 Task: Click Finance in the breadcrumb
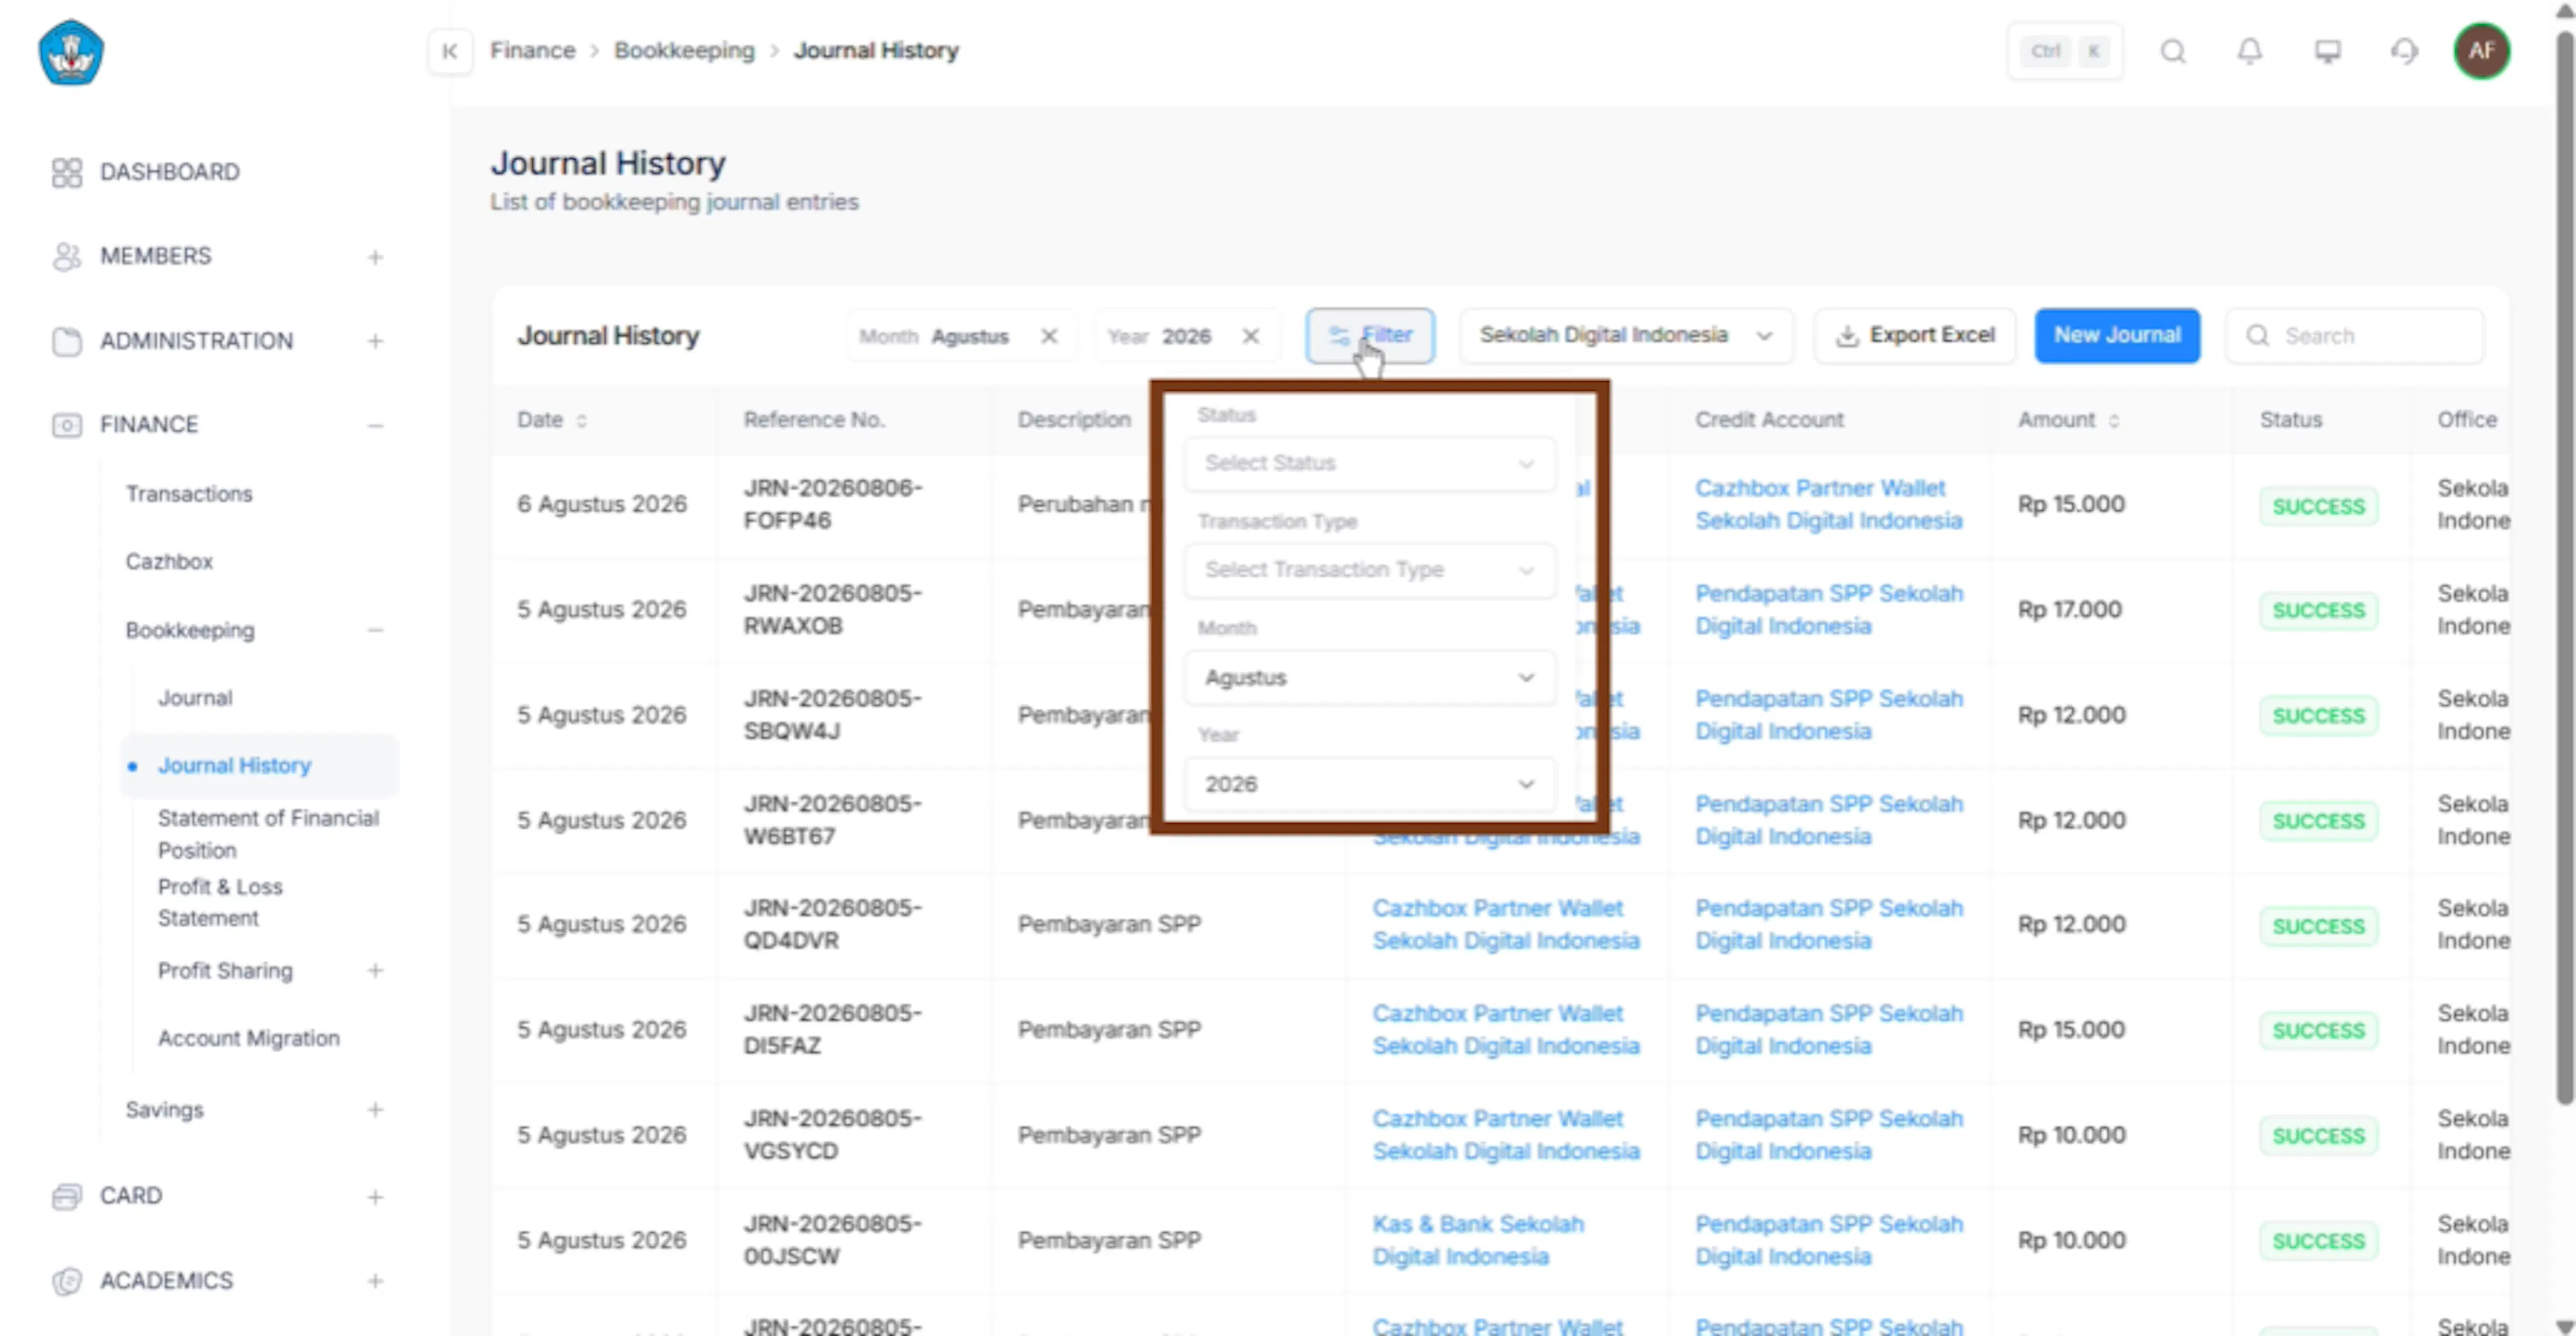click(x=532, y=51)
